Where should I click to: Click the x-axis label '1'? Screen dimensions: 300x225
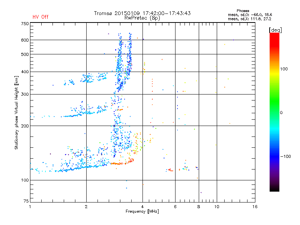click(x=30, y=207)
